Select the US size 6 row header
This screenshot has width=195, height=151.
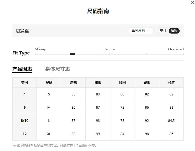point(24,108)
